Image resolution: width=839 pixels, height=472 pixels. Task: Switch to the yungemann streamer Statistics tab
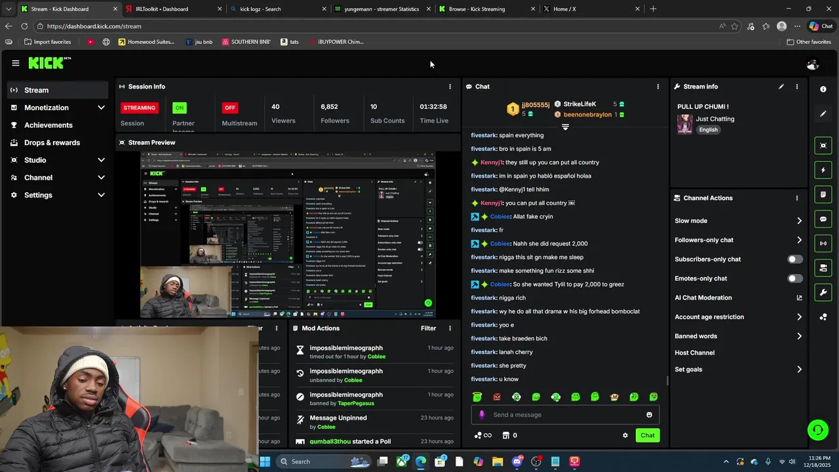[381, 9]
